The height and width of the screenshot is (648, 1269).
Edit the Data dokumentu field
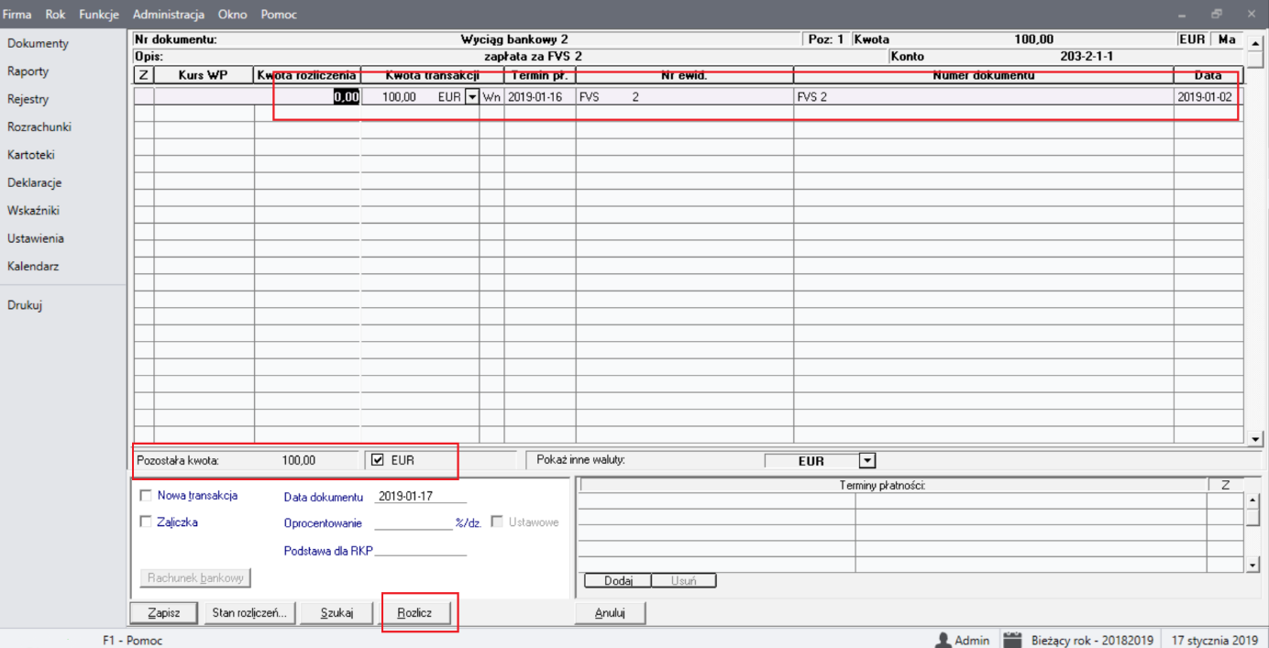(x=421, y=496)
